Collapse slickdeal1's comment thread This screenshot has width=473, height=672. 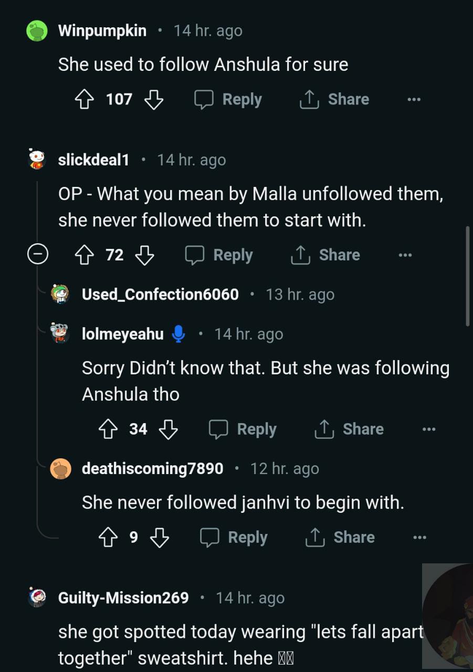tap(38, 255)
